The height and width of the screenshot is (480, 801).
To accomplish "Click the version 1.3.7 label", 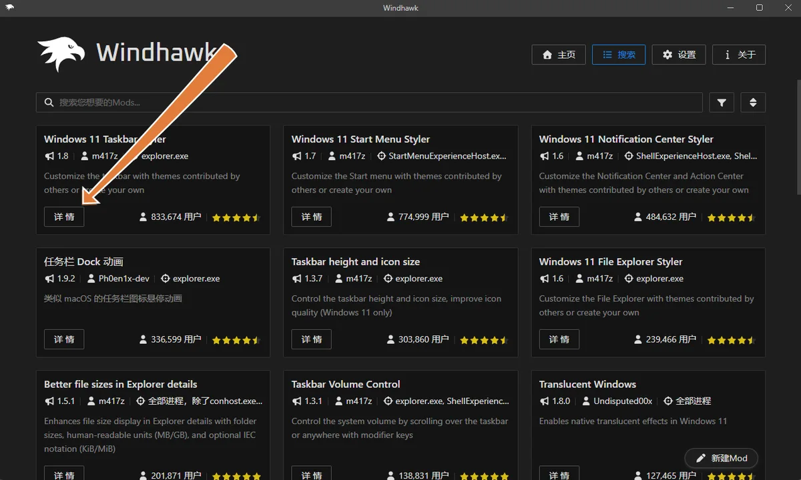I will point(314,279).
